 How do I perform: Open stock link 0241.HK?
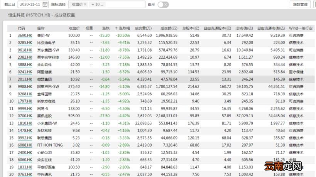click(x=25, y=72)
